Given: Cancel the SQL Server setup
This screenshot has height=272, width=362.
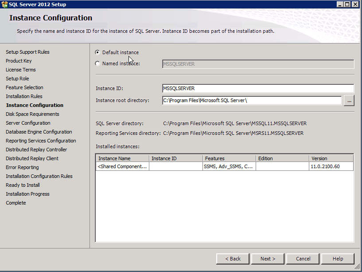Looking at the screenshot, I should pyautogui.click(x=303, y=259).
